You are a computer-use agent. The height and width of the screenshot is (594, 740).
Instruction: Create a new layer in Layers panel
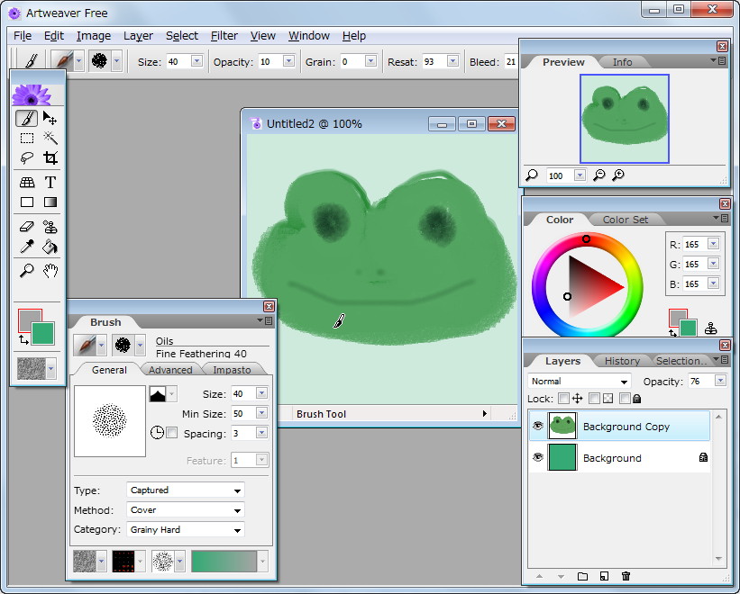[582, 577]
